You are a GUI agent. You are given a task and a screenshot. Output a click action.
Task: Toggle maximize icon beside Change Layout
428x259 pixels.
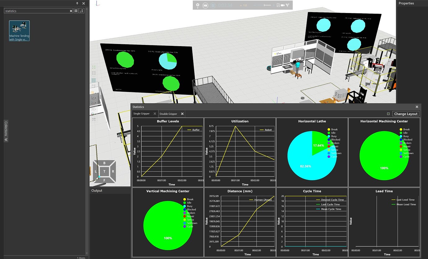(x=388, y=114)
